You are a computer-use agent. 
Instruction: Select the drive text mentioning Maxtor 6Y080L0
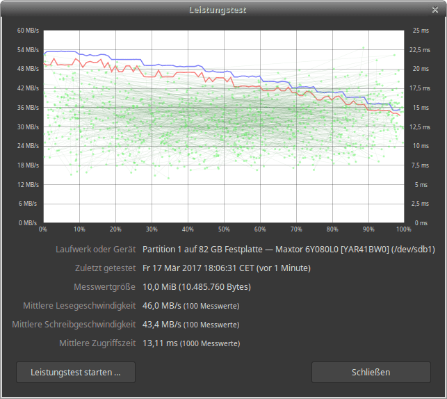[288, 250]
